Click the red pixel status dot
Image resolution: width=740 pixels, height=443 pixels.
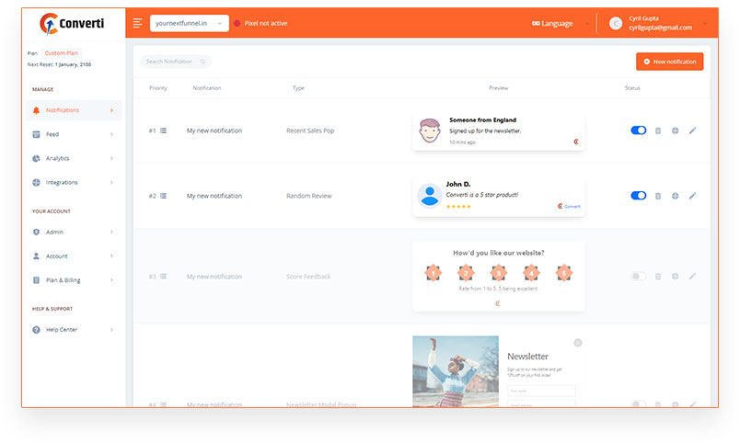pos(237,23)
